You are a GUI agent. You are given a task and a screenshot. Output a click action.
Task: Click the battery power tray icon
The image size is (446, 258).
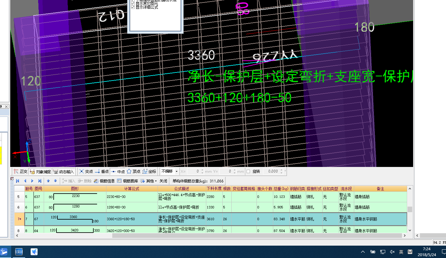click(373, 252)
